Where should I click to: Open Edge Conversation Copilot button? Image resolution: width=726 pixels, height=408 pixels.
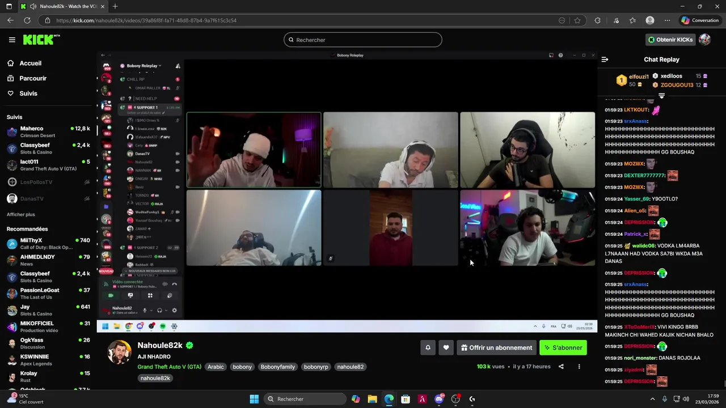(x=700, y=20)
